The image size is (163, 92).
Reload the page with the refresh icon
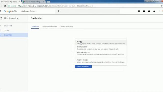pos(5,6)
